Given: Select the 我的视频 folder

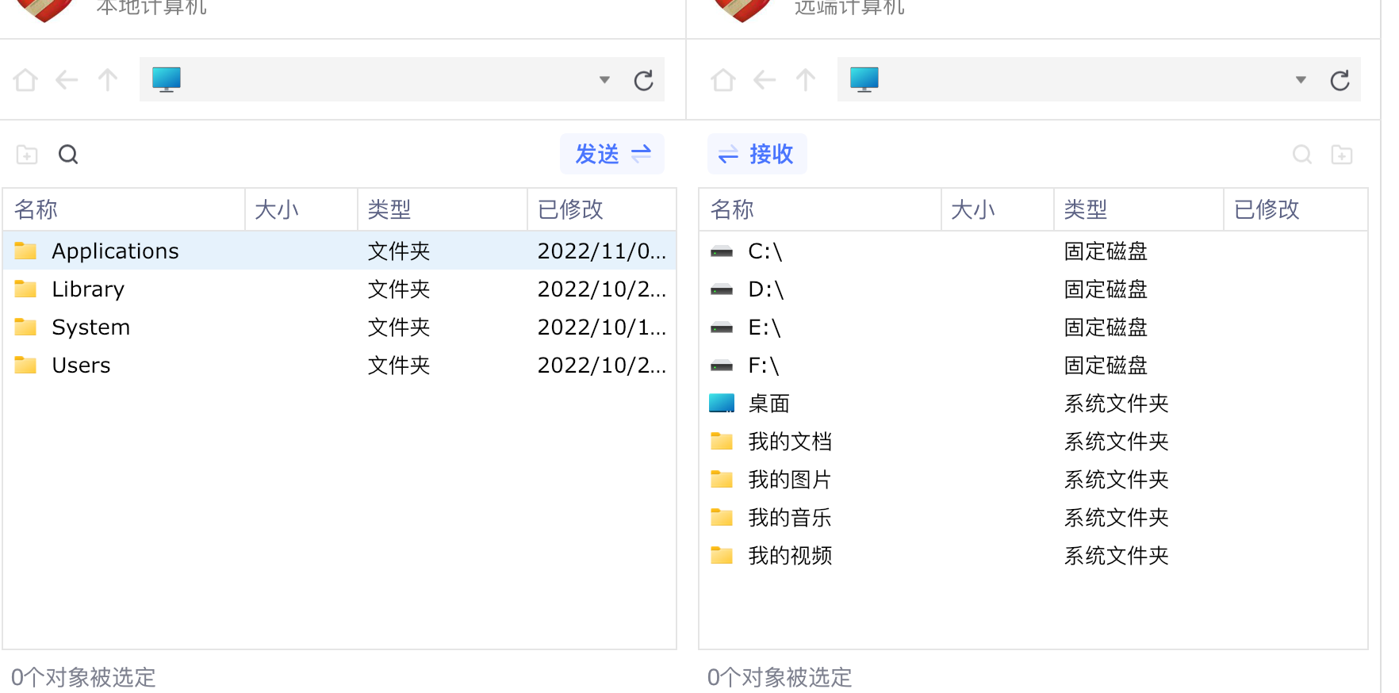Looking at the screenshot, I should tap(1033, 555).
